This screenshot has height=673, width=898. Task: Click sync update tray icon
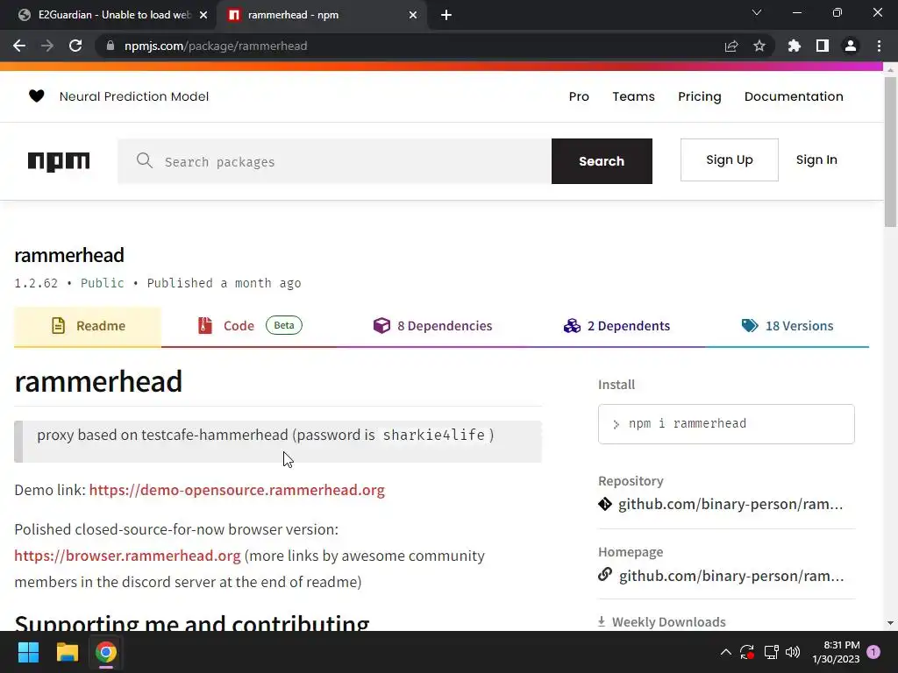coord(747,652)
